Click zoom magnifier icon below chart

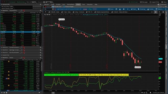pyautogui.click(x=146, y=93)
